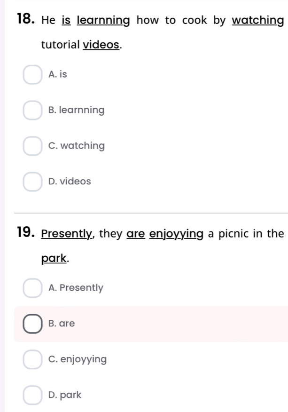Image resolution: width=288 pixels, height=412 pixels.
Task: Choose the 'B. learnning' answer text
Action: tap(76, 110)
